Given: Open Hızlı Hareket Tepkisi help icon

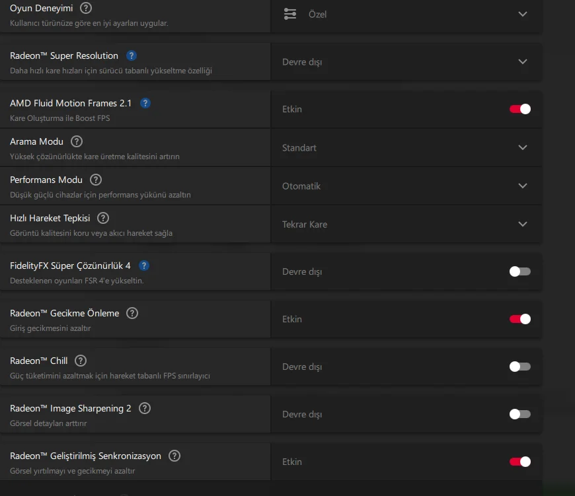Looking at the screenshot, I should coord(103,218).
